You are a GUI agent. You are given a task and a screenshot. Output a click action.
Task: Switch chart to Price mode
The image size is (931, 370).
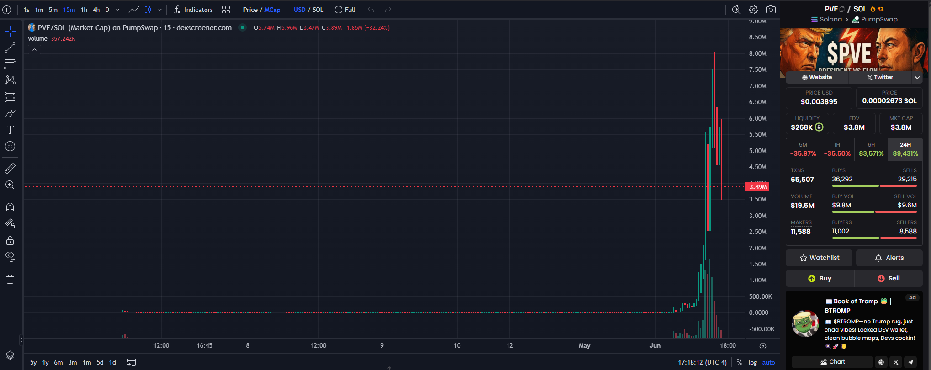tap(250, 10)
